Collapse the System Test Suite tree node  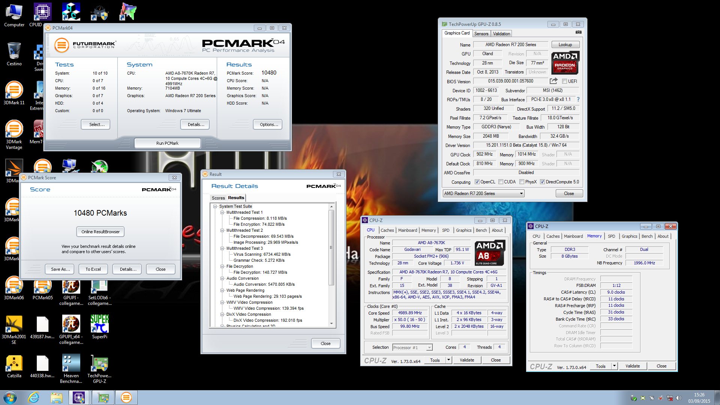215,206
